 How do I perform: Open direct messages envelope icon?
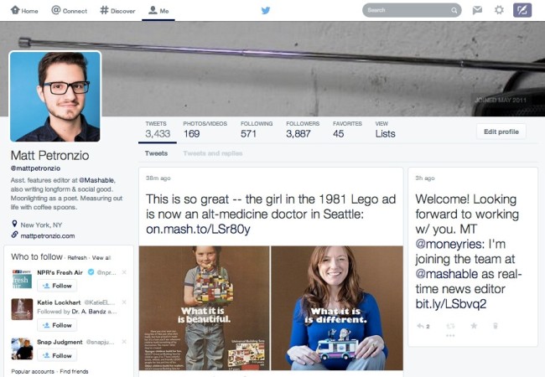[x=477, y=10]
